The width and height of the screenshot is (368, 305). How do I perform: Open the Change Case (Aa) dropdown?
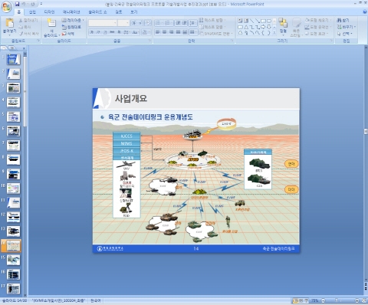pyautogui.click(x=136, y=32)
